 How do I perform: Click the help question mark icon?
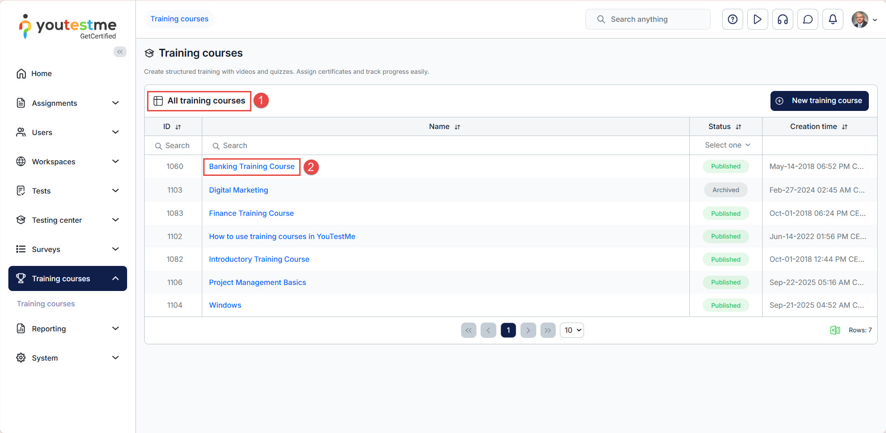click(x=732, y=19)
